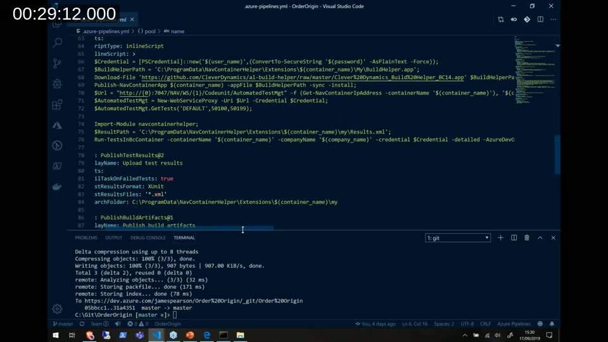Viewport: 608px width, 342px height.
Task: Click 'You, 4 days ago' blame status
Action: point(376,324)
